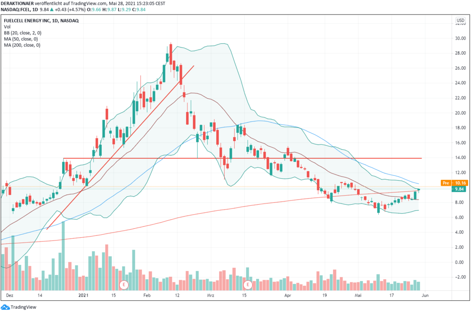The image size is (471, 313).
Task: Click the 12 date axis label
Action: (177, 295)
